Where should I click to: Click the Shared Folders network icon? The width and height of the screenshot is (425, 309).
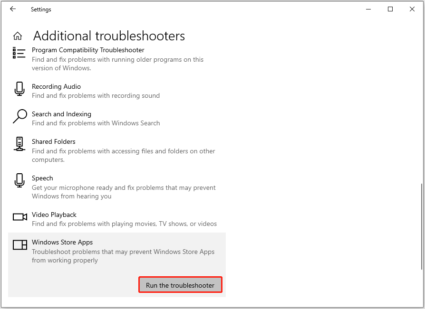tap(19, 144)
